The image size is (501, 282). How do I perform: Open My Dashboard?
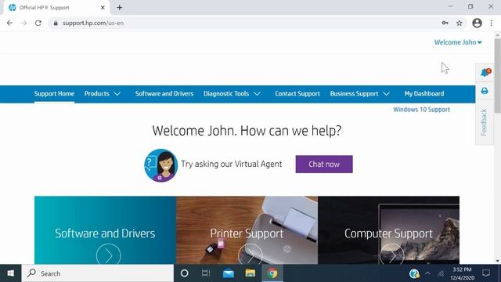coord(424,94)
